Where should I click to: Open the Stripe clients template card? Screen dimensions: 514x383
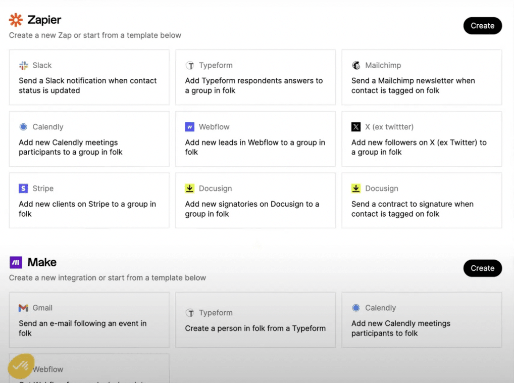point(89,201)
